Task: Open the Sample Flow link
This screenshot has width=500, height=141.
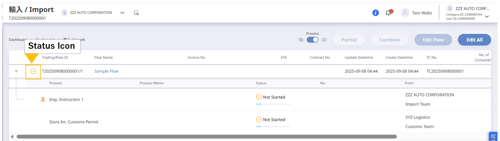Action: pyautogui.click(x=106, y=71)
